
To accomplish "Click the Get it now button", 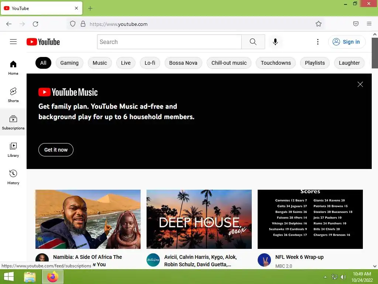I will [x=56, y=150].
